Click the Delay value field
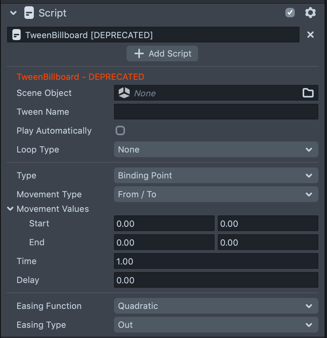 (x=216, y=280)
